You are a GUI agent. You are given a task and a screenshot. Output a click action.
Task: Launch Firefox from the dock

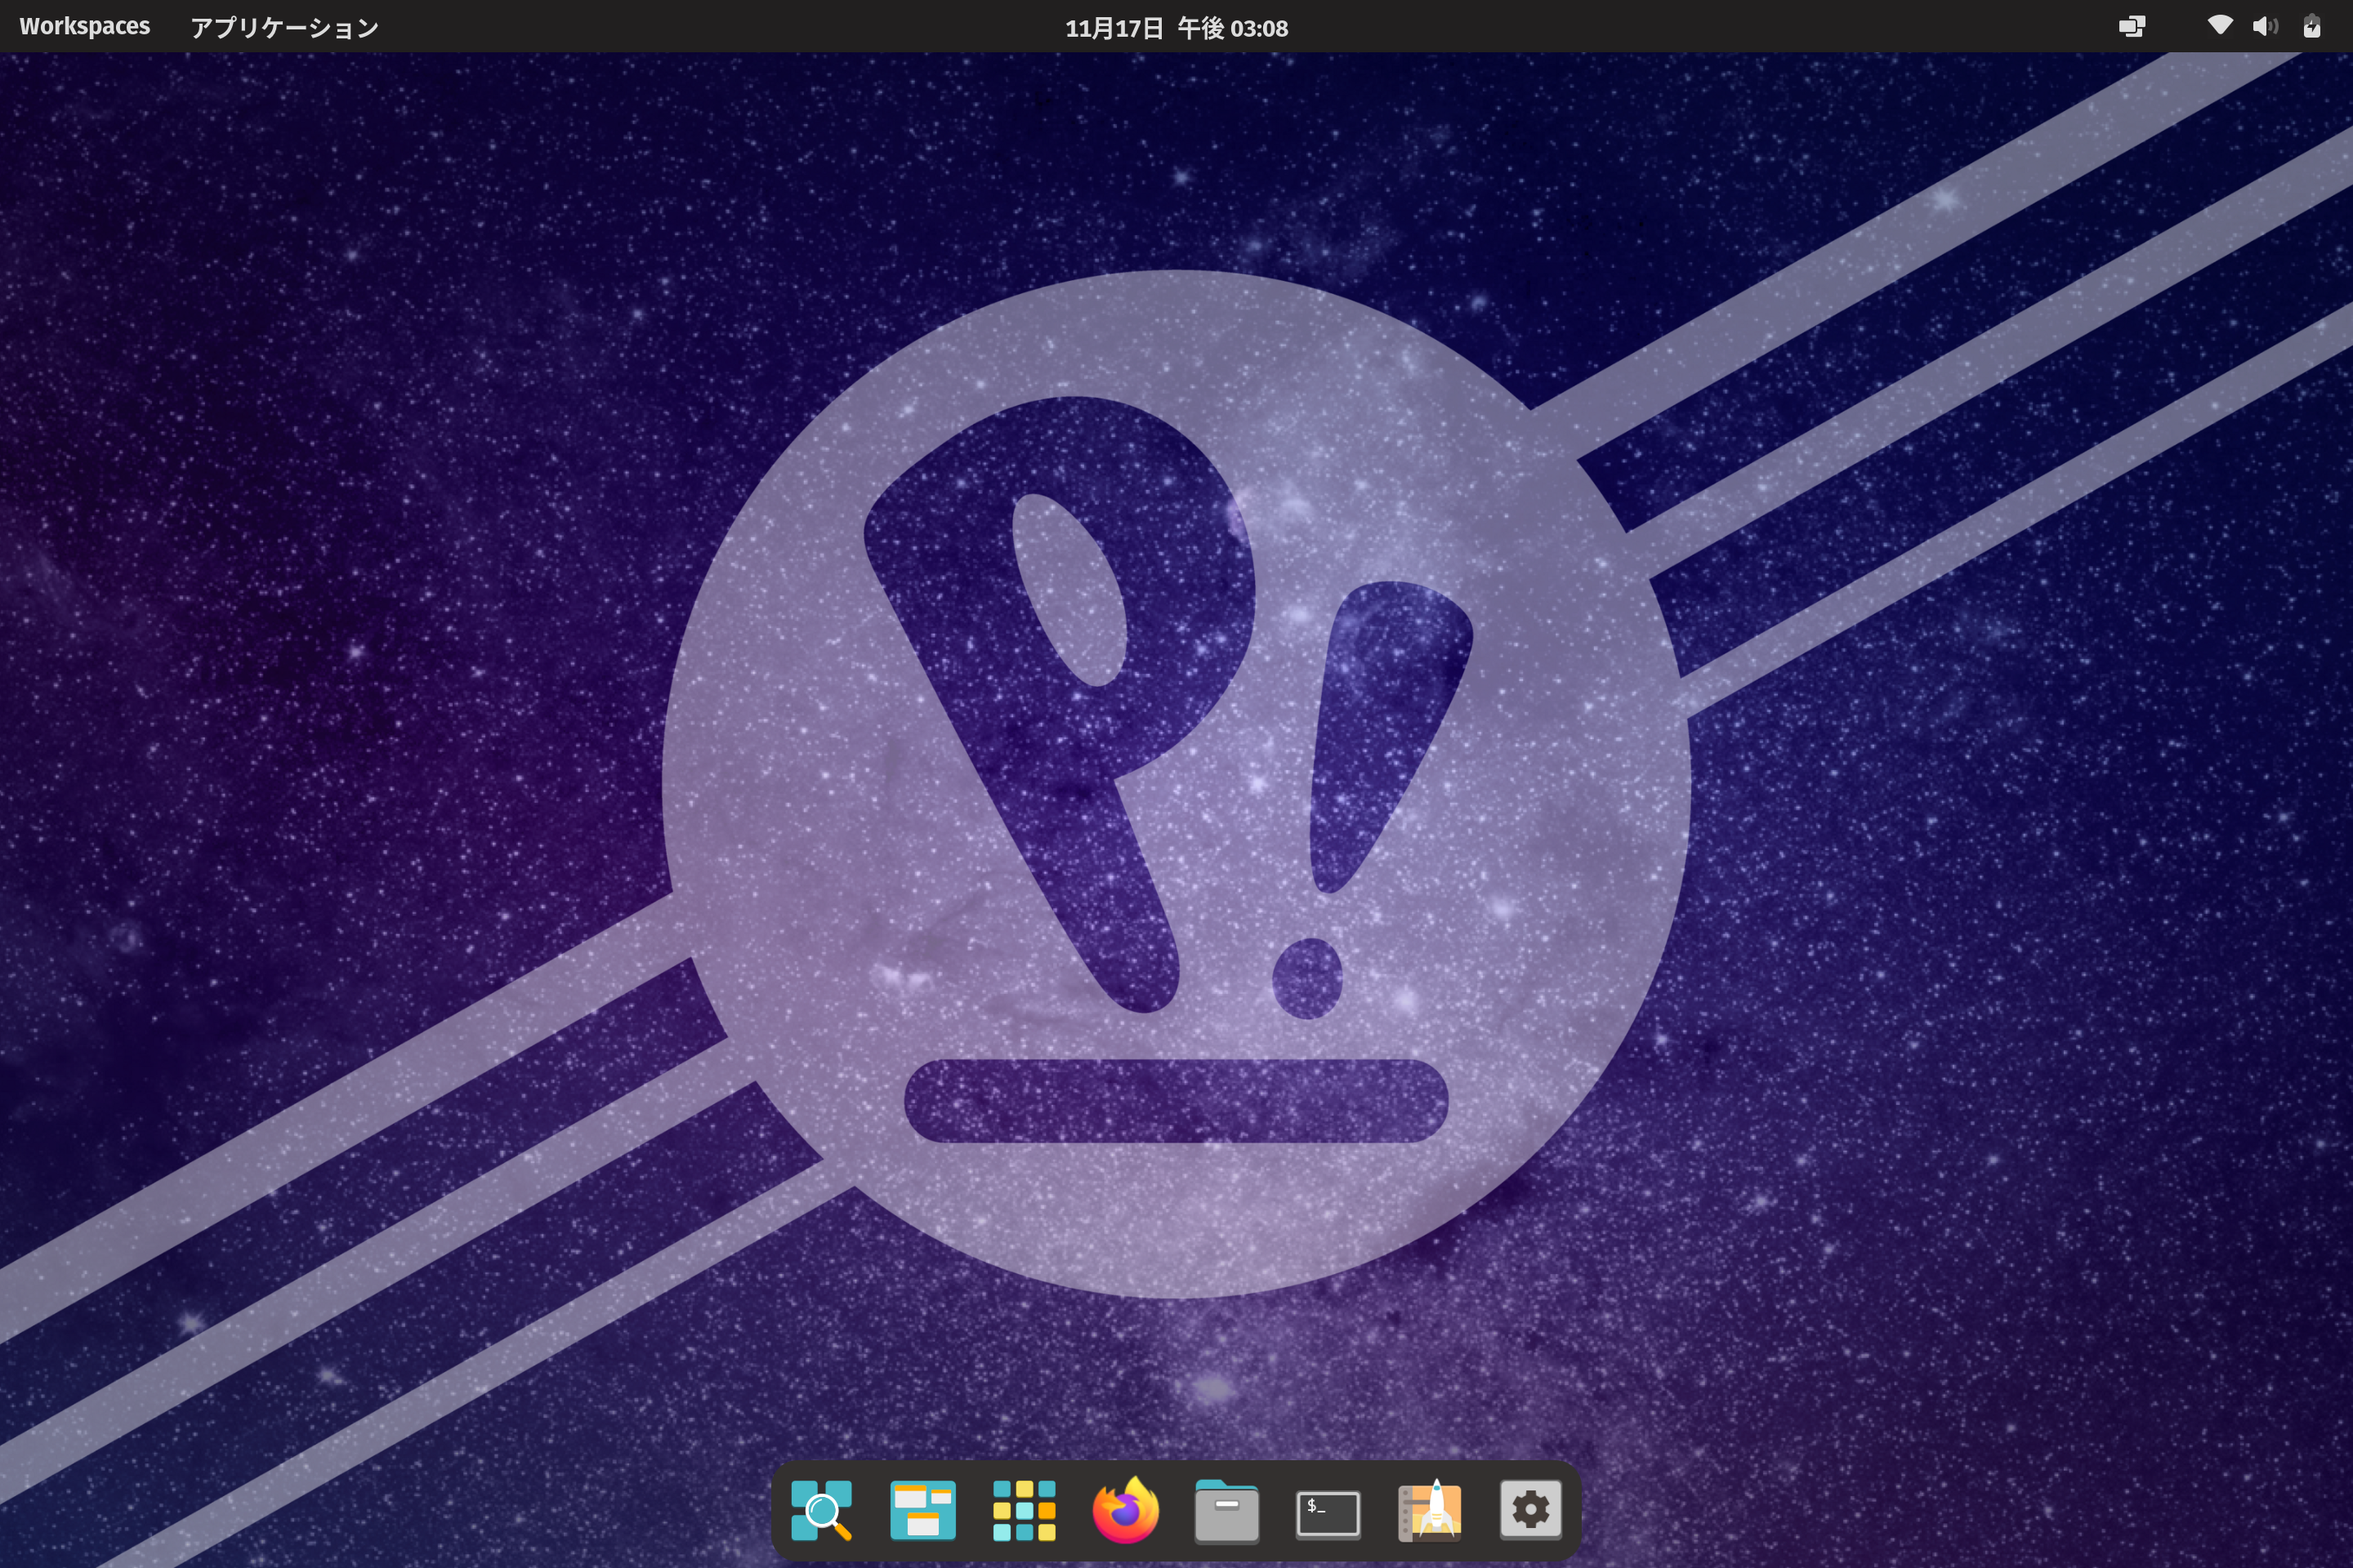(1126, 1509)
